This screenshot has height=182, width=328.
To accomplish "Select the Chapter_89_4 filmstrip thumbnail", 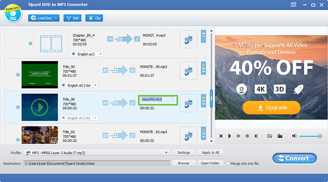I will click(x=51, y=43).
